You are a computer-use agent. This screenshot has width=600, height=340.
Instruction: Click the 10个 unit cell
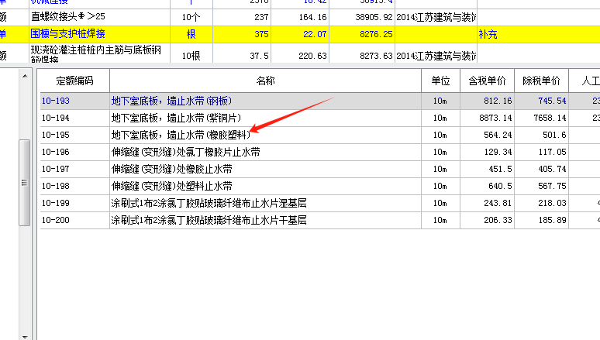tap(191, 17)
